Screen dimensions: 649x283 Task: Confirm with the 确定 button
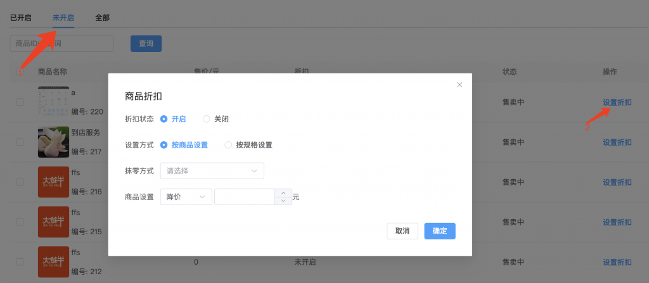[x=440, y=231]
